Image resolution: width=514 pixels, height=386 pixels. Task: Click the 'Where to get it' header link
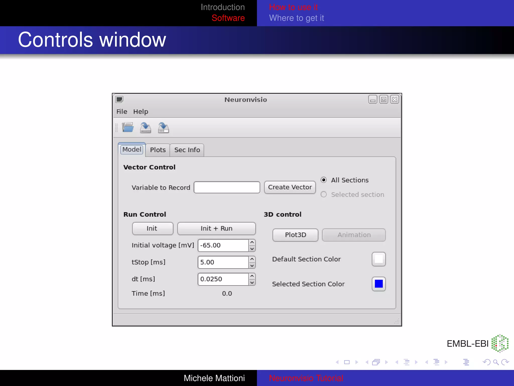(296, 18)
